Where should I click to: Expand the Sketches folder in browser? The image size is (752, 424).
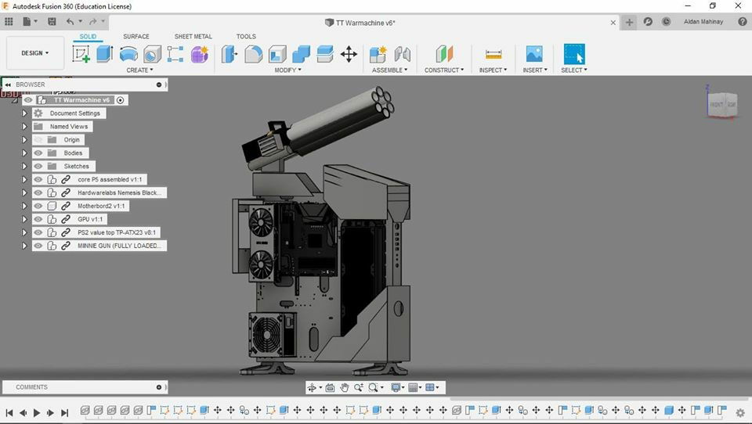click(x=24, y=167)
